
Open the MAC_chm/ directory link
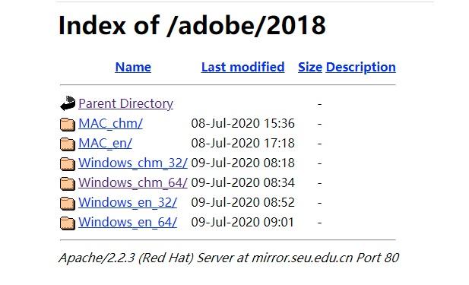pos(111,124)
